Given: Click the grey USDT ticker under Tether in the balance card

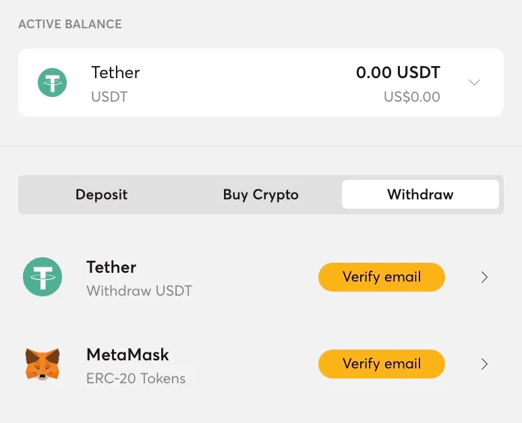Looking at the screenshot, I should 109,97.
